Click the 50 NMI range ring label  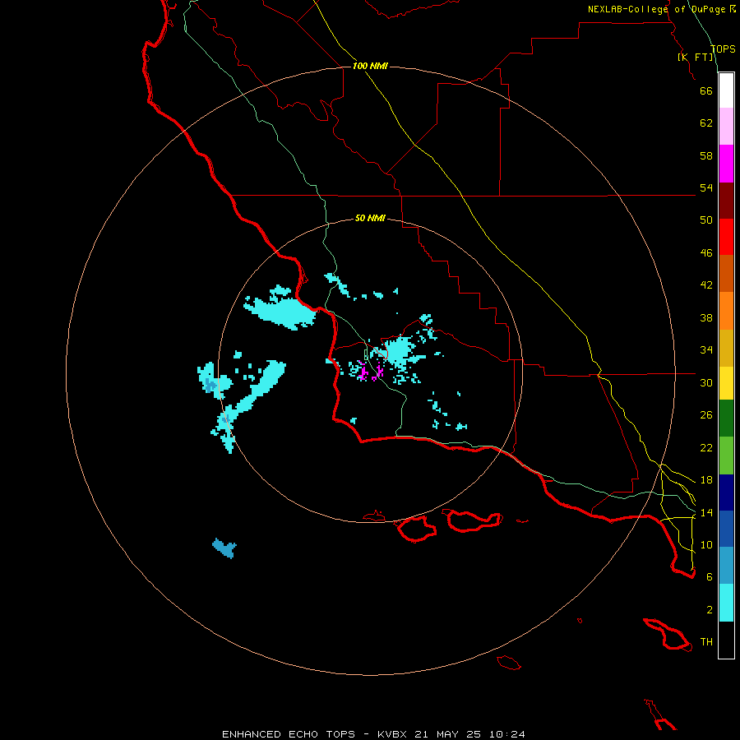coord(370,218)
